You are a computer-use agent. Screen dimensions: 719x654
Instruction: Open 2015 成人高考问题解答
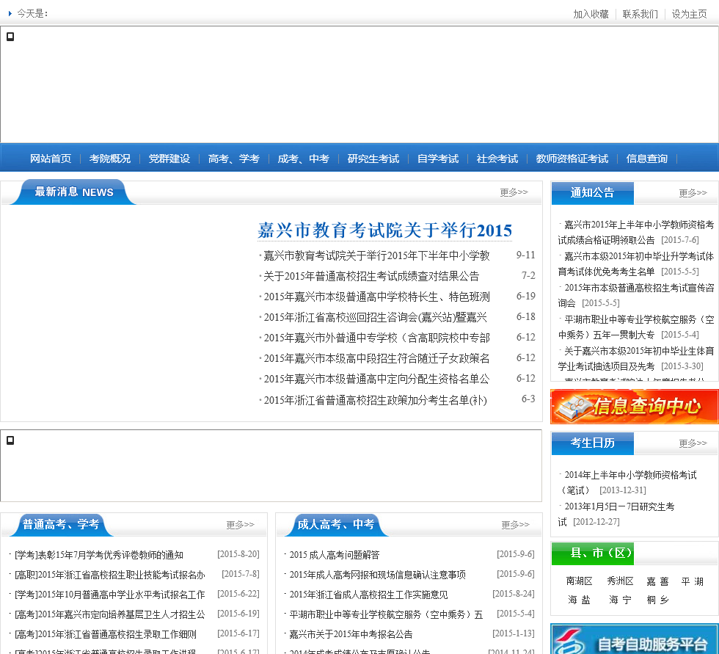[x=335, y=555]
